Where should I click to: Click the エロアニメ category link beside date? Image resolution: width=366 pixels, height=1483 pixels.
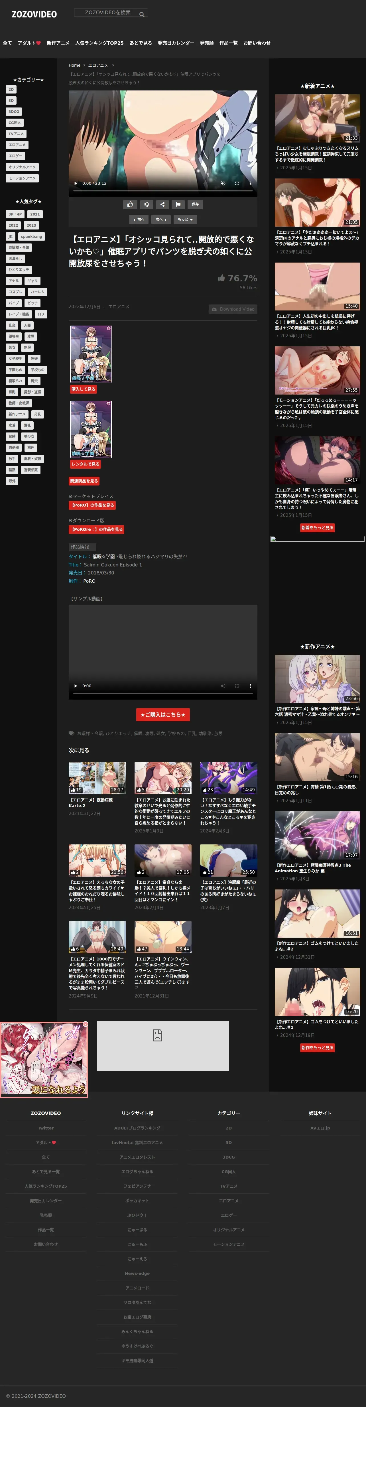pyautogui.click(x=119, y=307)
